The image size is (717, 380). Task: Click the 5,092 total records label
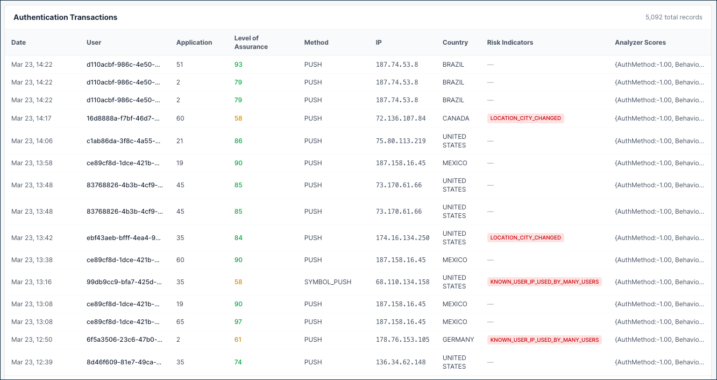(x=673, y=17)
